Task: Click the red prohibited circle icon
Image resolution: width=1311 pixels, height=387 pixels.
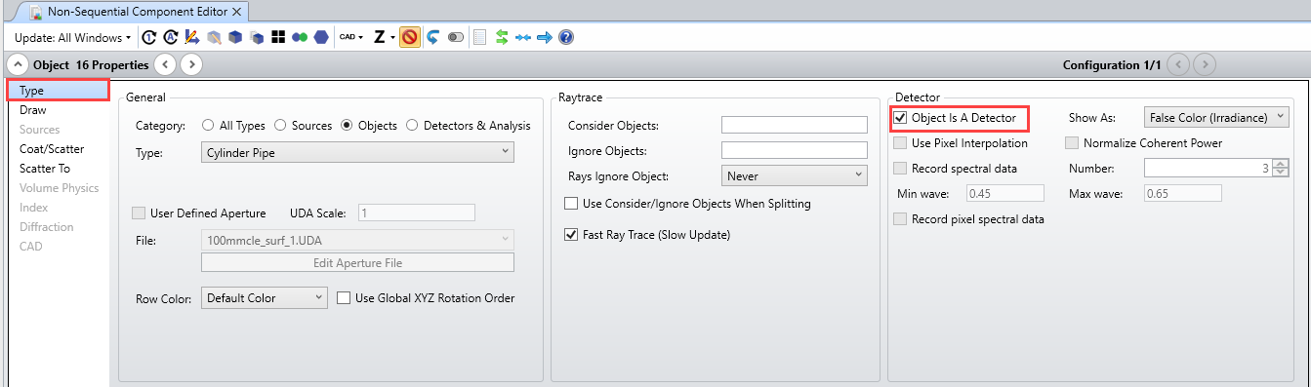Action: coord(410,37)
